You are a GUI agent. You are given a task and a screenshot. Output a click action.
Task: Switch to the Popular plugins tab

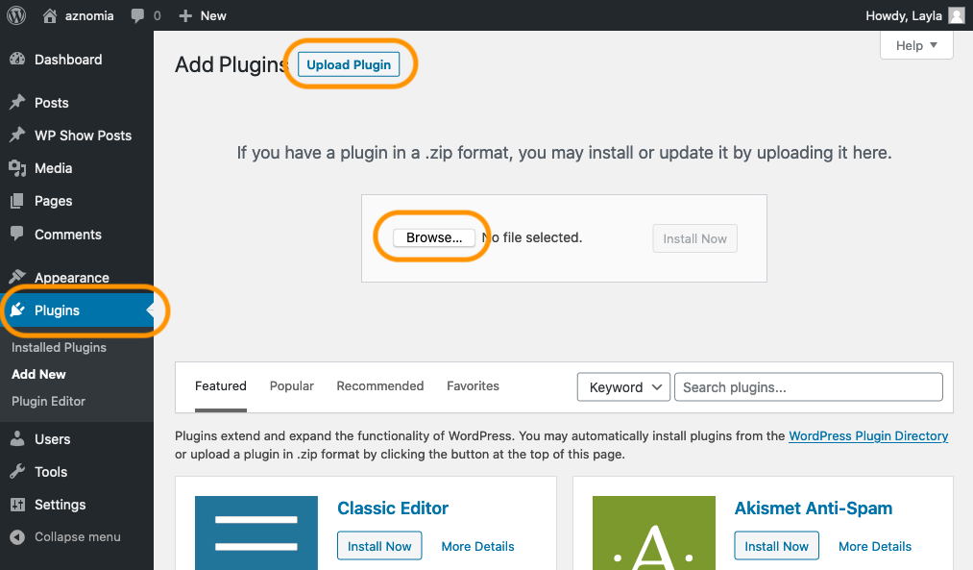[x=291, y=385]
